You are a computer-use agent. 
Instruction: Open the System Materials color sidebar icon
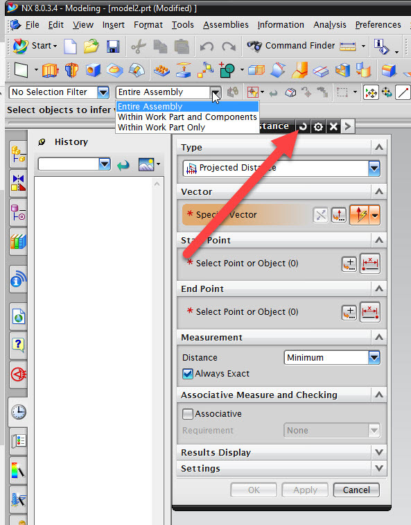coord(19,470)
